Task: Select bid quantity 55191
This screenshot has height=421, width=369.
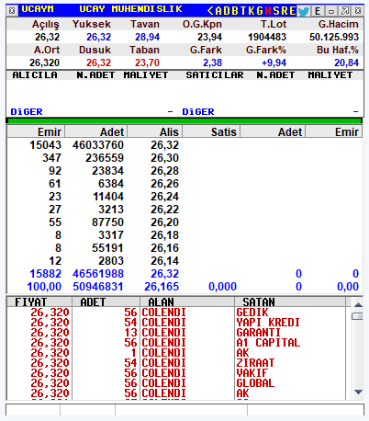Action: (107, 248)
